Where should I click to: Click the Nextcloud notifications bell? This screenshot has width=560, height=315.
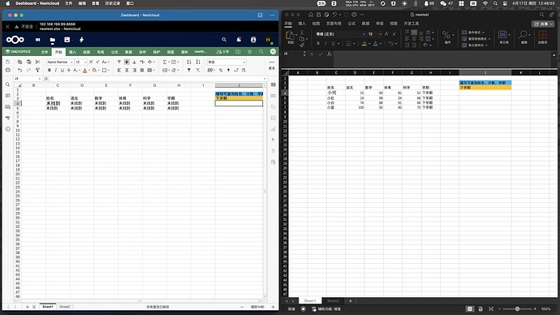[239, 40]
